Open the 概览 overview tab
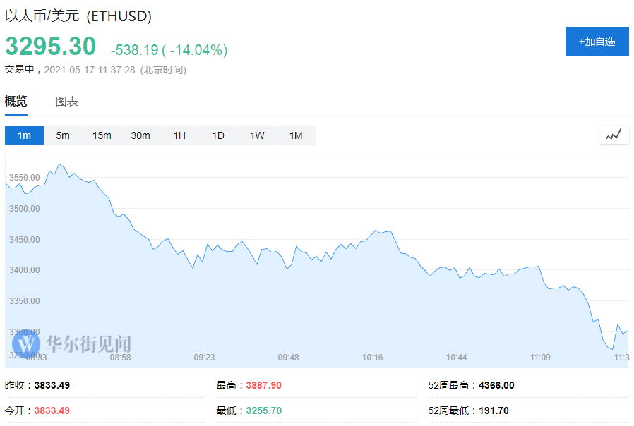 pos(16,102)
